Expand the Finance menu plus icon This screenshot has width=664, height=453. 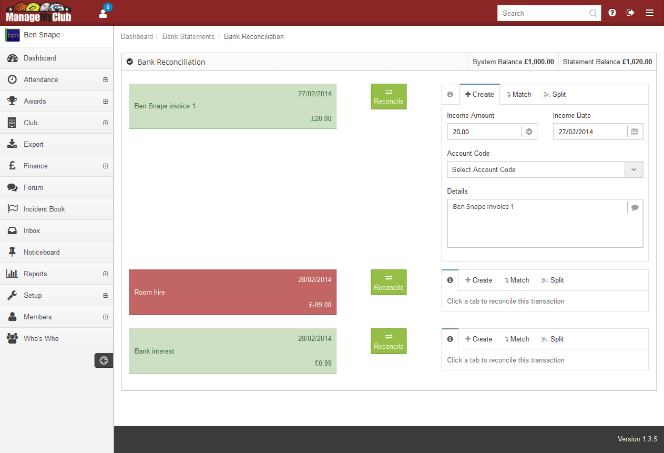pyautogui.click(x=105, y=166)
